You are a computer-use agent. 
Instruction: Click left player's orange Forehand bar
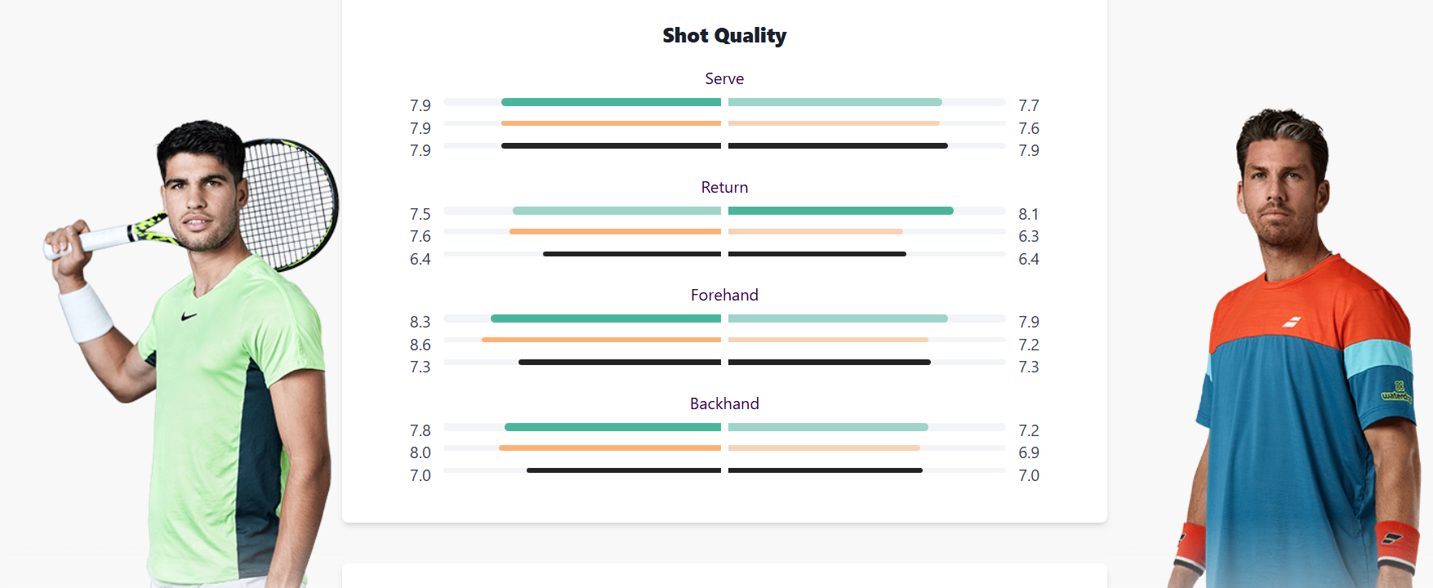[x=601, y=340]
